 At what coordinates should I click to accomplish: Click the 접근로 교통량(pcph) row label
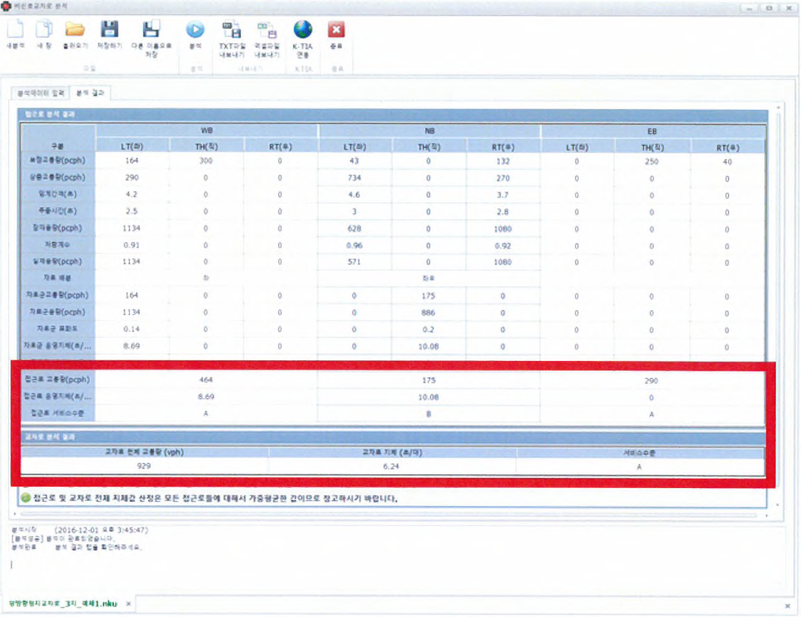58,380
